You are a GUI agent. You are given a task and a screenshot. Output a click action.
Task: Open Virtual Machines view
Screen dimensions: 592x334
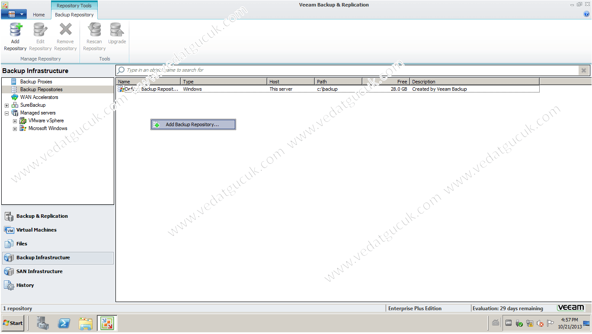pyautogui.click(x=58, y=230)
